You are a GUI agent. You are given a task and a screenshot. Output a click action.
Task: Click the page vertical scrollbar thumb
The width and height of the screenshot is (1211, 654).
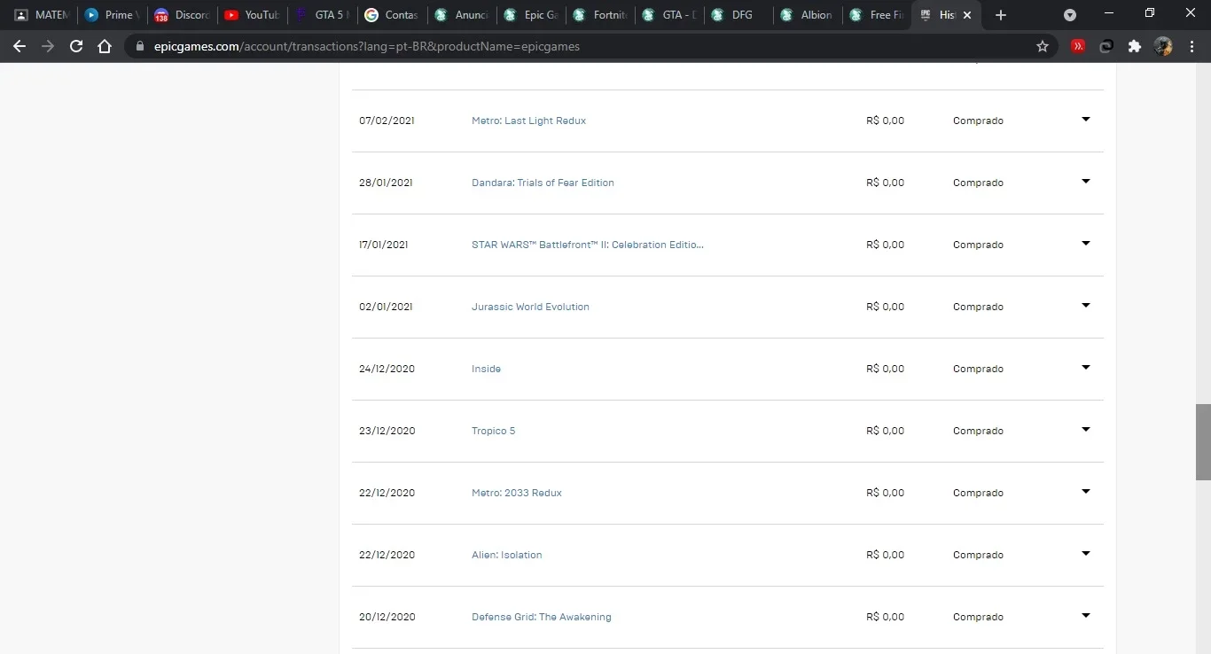[x=1203, y=441]
